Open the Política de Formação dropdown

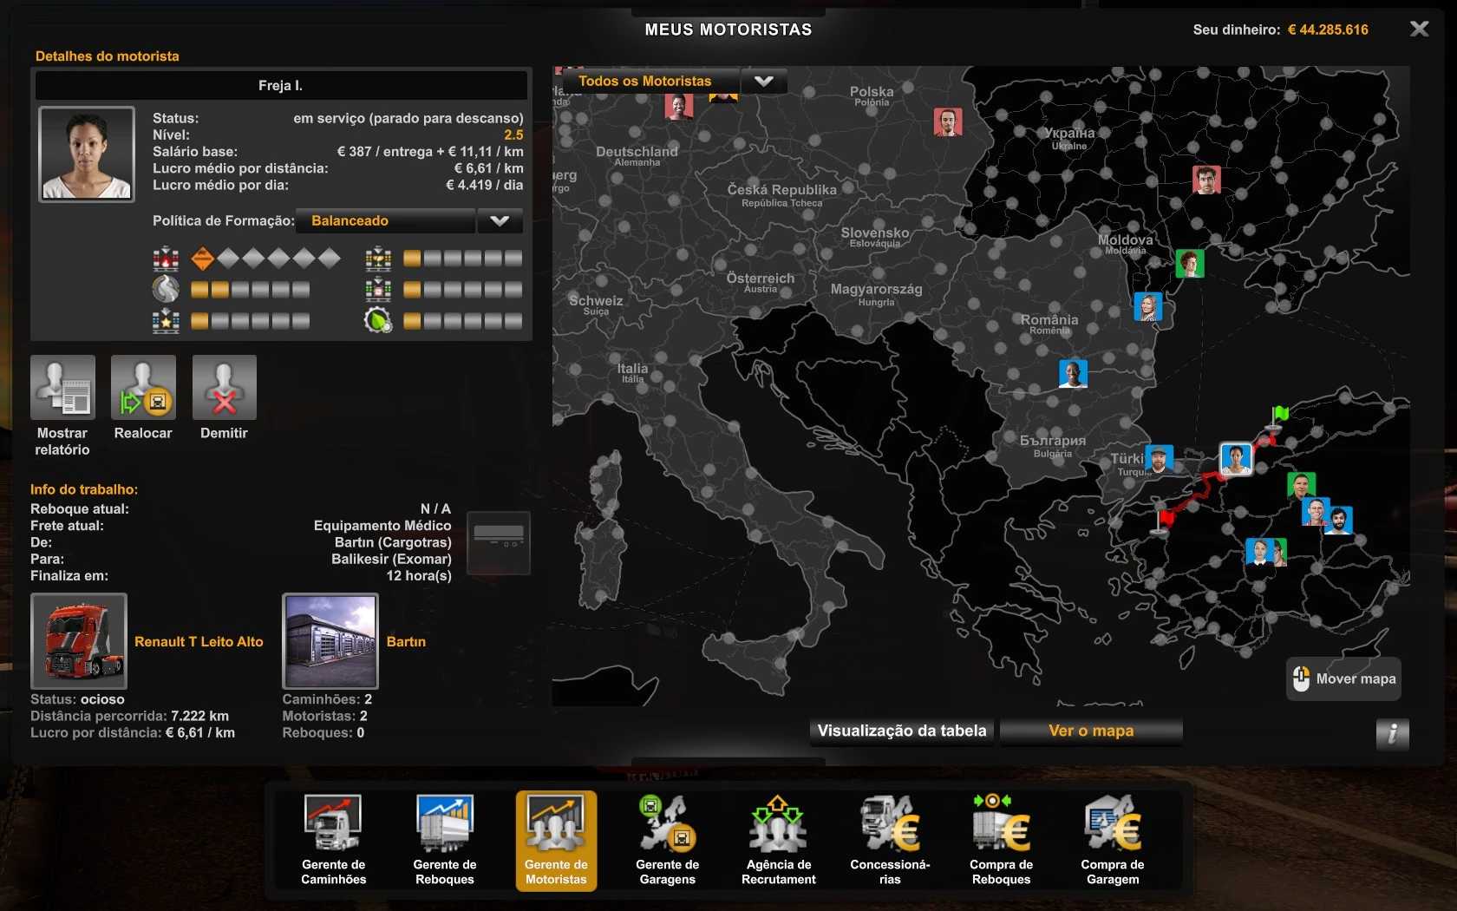500,221
